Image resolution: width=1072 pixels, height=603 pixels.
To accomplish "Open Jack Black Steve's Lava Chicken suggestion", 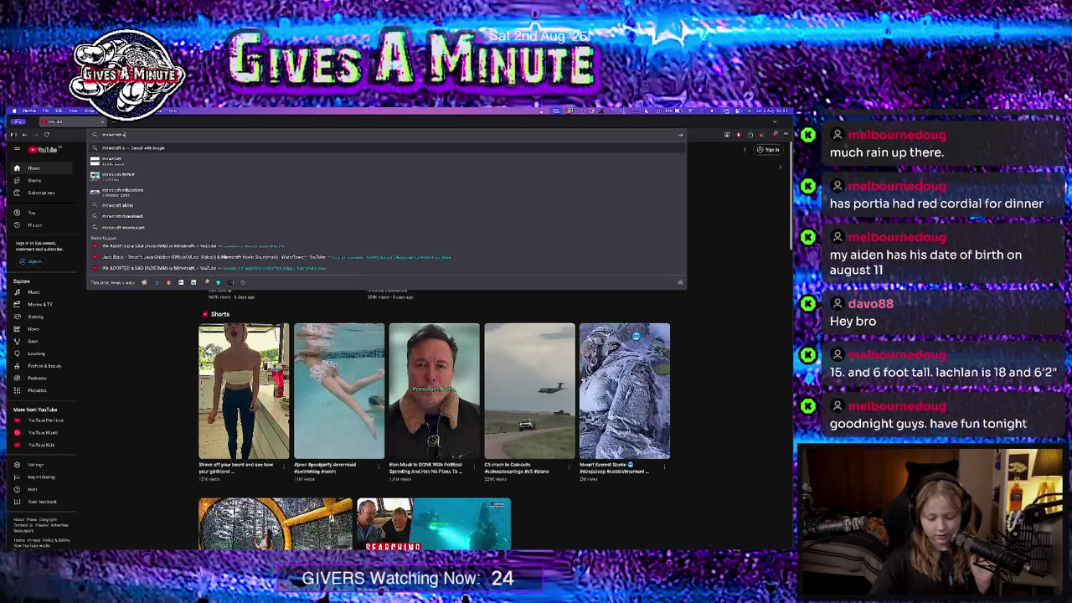I will (x=386, y=257).
